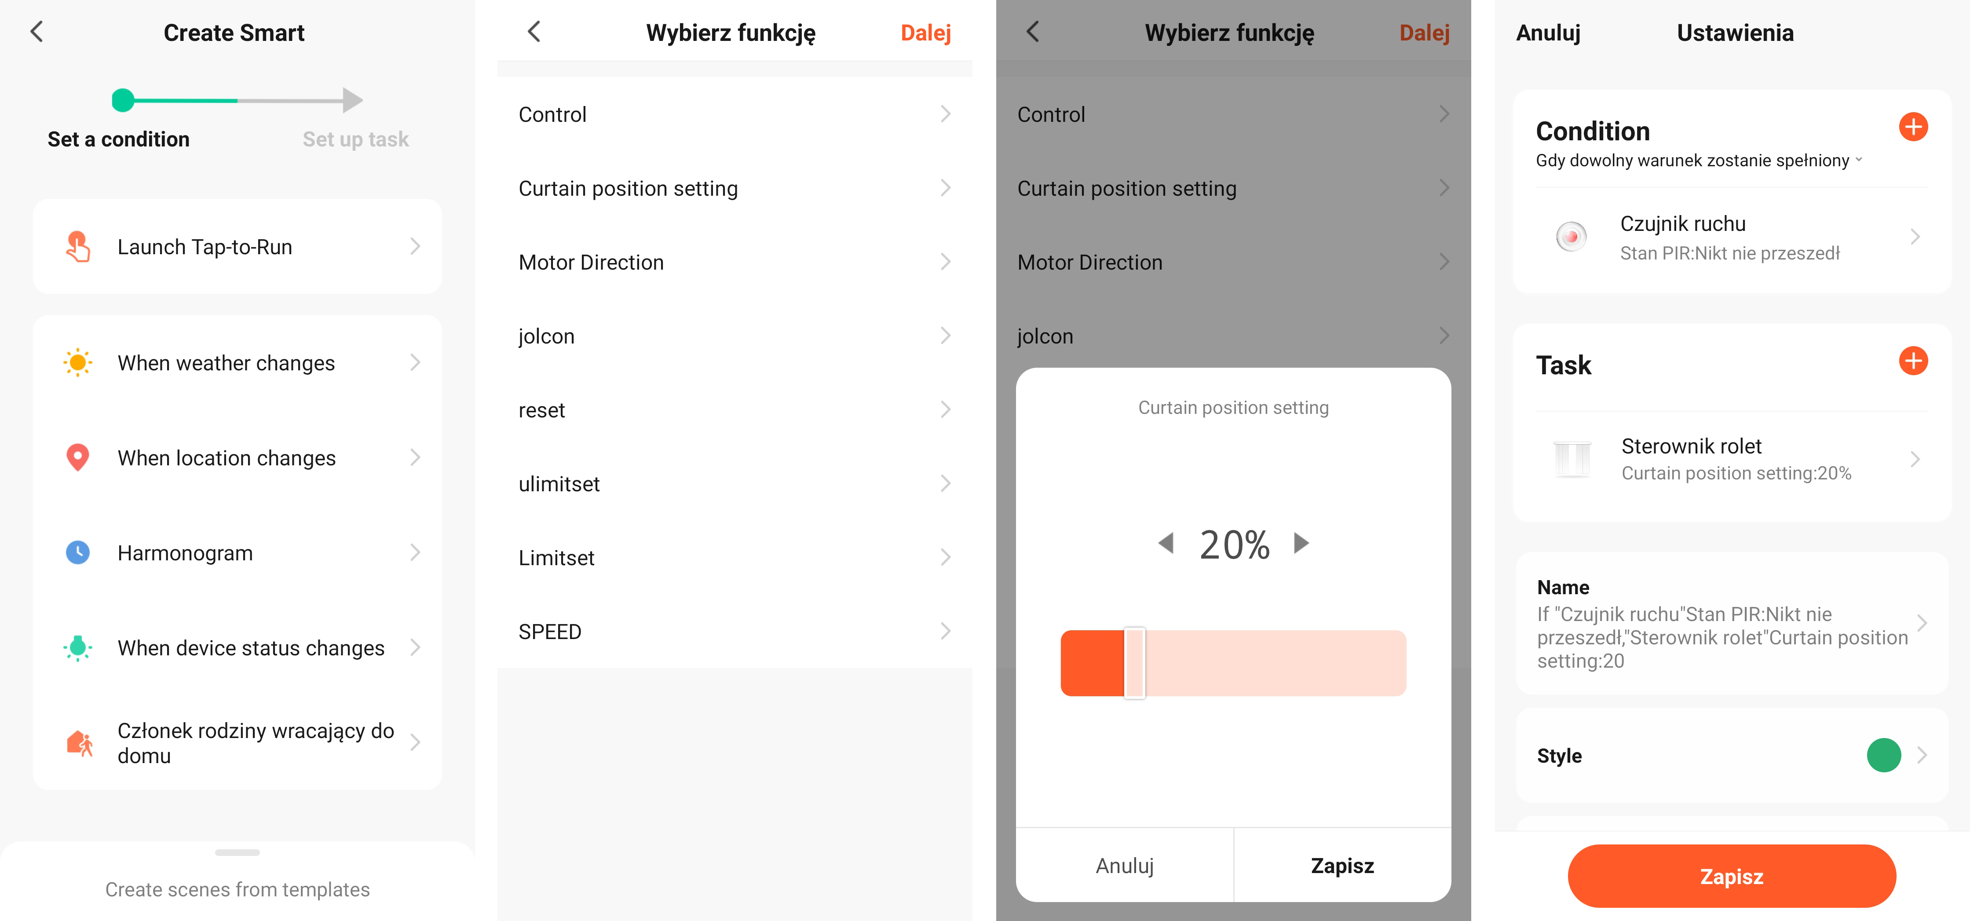Open the Curtain position setting function

[x=733, y=189]
